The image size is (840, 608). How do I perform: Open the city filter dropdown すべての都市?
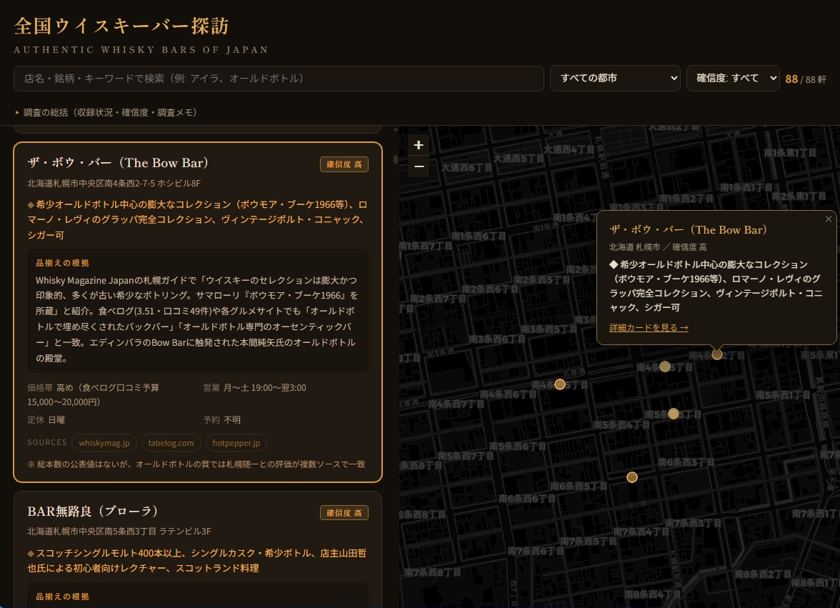pos(615,78)
